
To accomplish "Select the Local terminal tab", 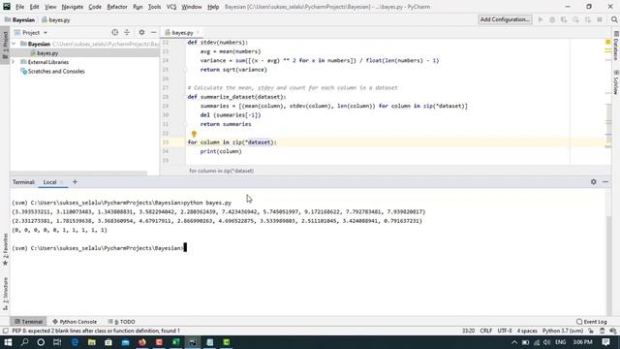I will pyautogui.click(x=49, y=182).
